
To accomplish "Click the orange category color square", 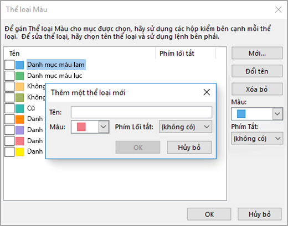I will coord(19,119).
